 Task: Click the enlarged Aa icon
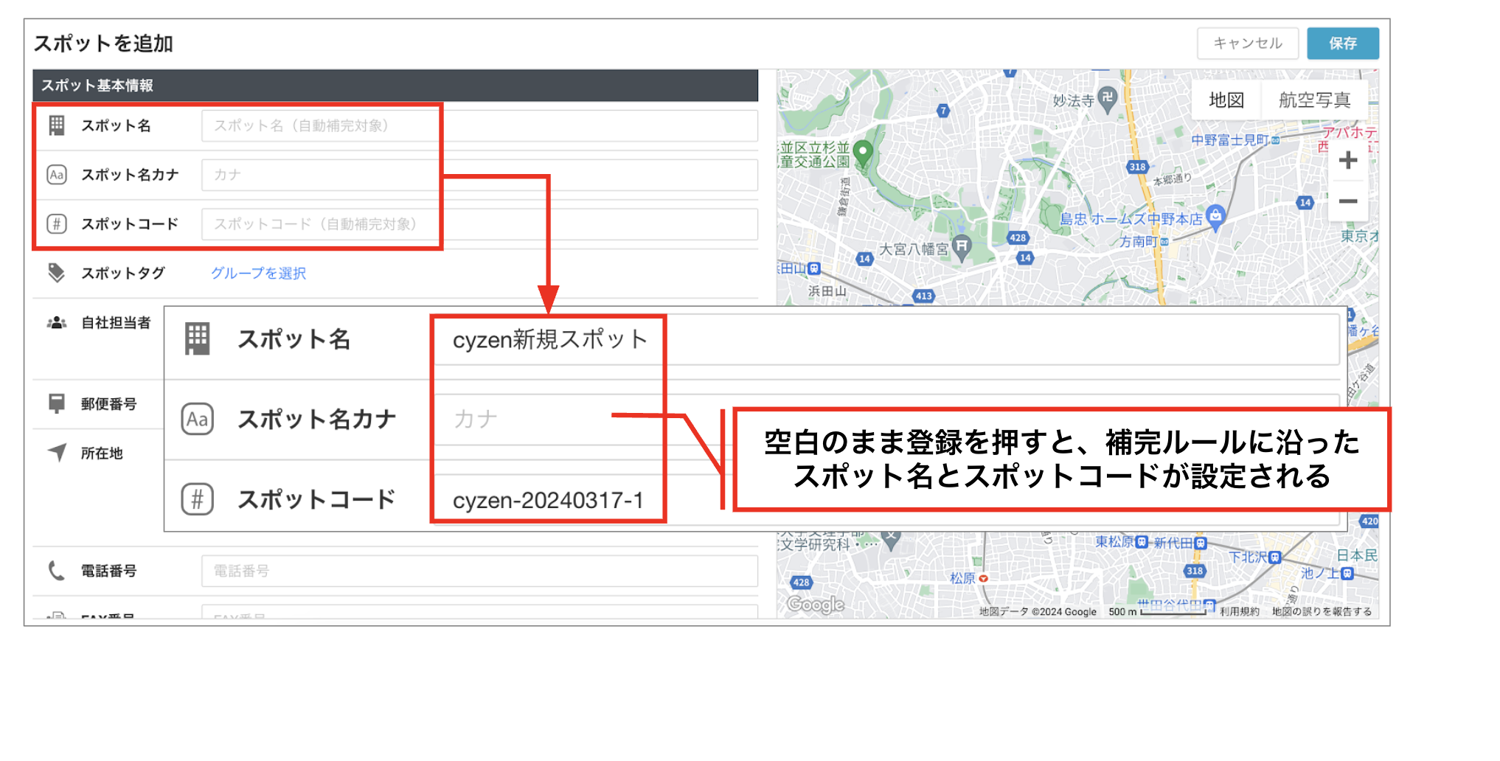pos(198,420)
